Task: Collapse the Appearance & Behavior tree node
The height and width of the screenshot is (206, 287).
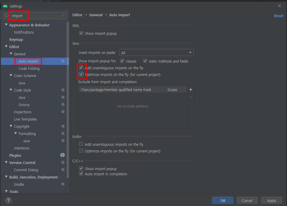Action: click(x=6, y=25)
